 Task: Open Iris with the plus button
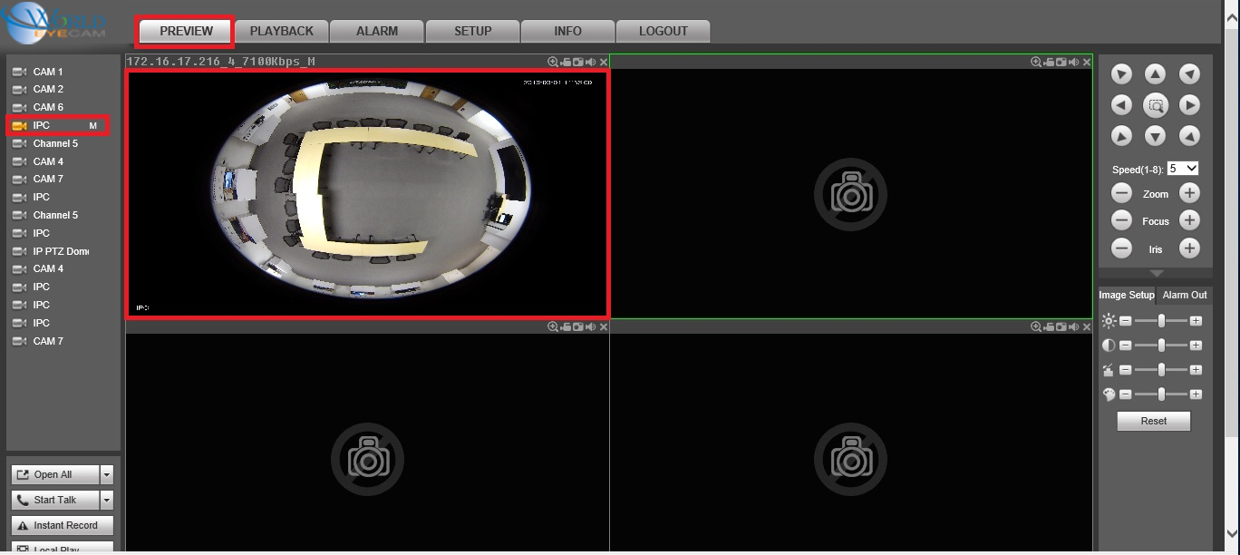coord(1189,248)
